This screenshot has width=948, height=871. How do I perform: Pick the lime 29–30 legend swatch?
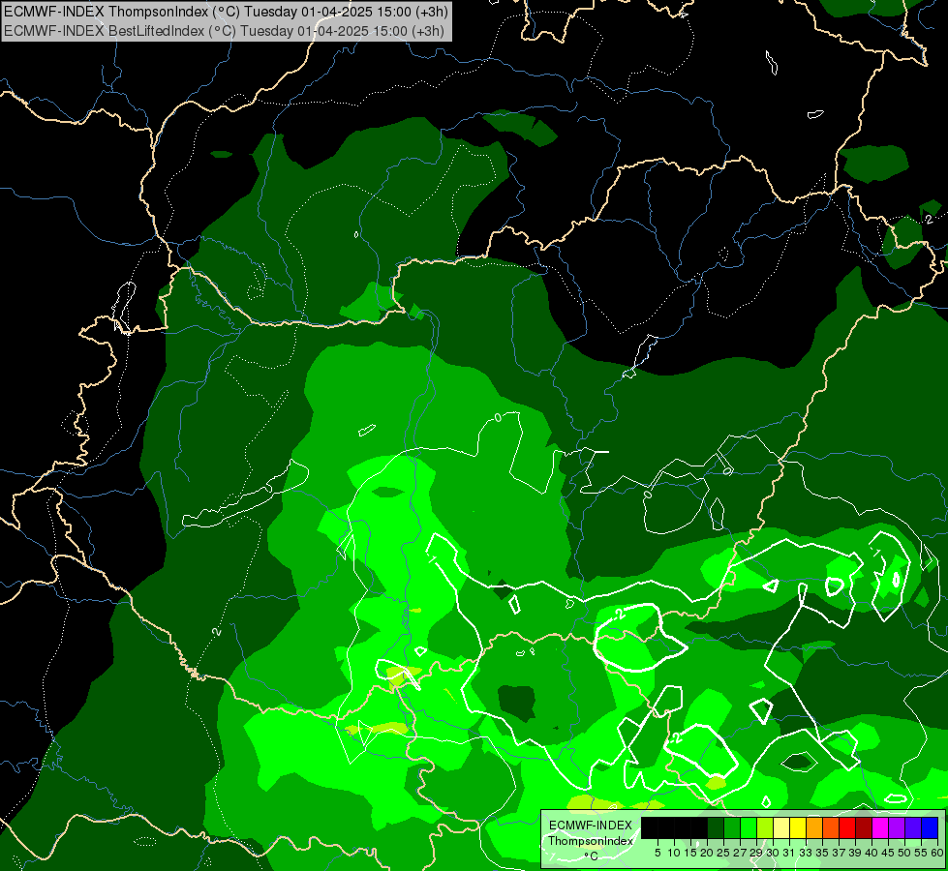pyautogui.click(x=765, y=827)
